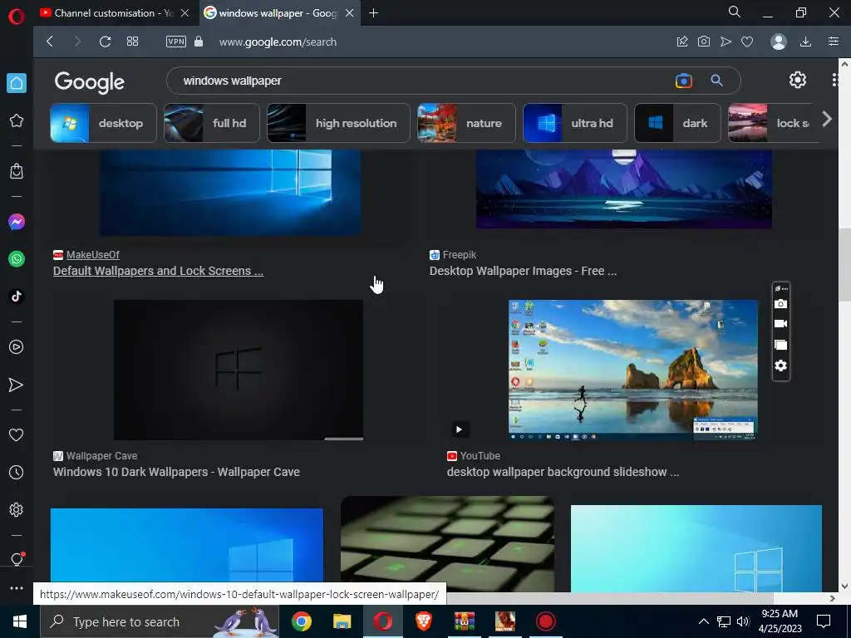Show hidden system tray icons
This screenshot has height=638, width=851.
point(703,621)
